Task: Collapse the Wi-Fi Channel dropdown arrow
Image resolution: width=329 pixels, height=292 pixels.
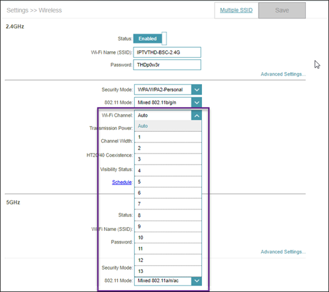Action: click(x=197, y=115)
